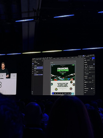Toggle the Clip content checkbox
103x138 pixels.
[x=85, y=74]
